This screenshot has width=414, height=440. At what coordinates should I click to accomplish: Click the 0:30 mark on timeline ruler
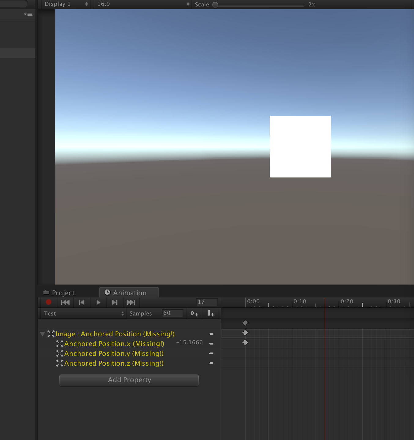(x=394, y=301)
